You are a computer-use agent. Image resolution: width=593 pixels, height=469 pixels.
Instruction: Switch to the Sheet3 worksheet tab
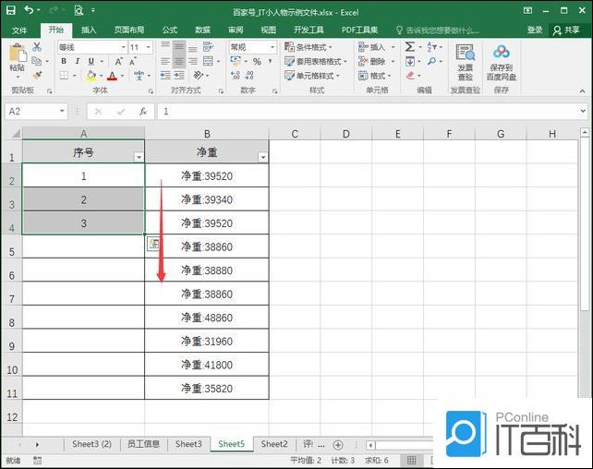click(188, 445)
